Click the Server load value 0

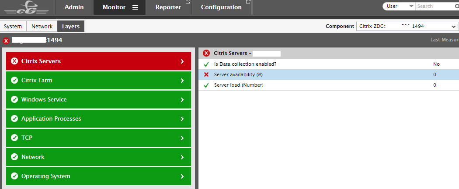pyautogui.click(x=435, y=85)
